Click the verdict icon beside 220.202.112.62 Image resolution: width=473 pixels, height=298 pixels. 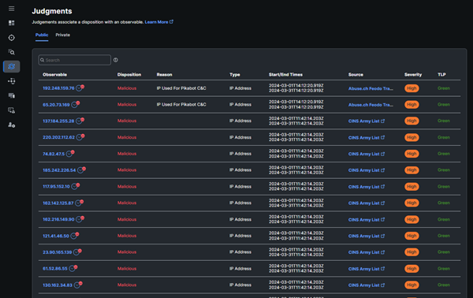click(x=80, y=137)
